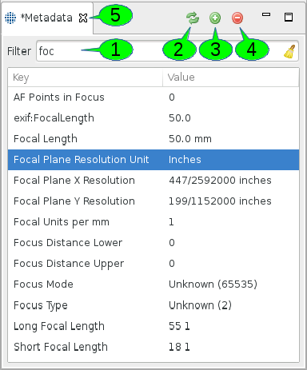Maximize the Metadata view panel
This screenshot has height=370, width=307.
[289, 18]
